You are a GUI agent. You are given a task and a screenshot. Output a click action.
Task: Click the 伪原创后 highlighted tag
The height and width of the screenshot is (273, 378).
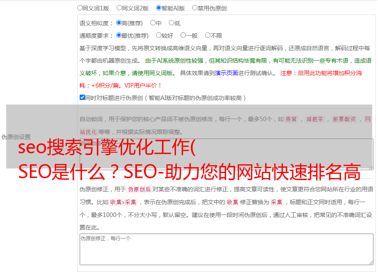pos(139,189)
